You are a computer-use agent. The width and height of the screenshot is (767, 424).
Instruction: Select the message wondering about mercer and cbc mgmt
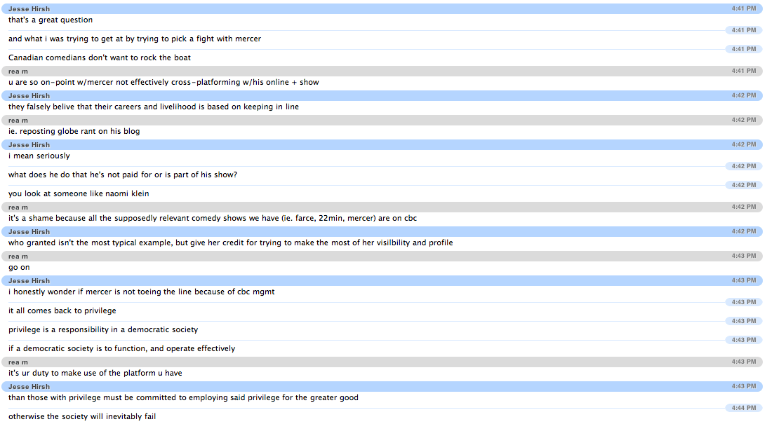point(142,292)
